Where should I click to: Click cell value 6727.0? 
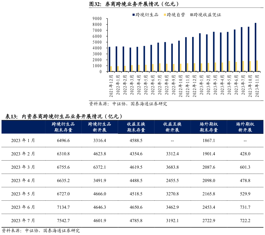[63, 194]
